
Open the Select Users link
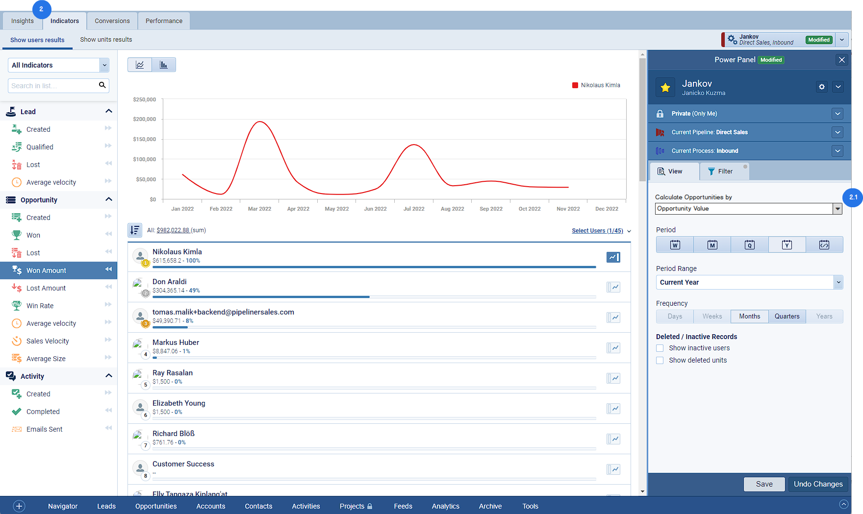tap(597, 231)
